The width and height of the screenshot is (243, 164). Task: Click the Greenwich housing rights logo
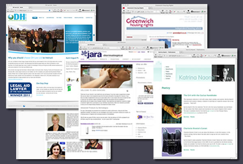tap(140, 22)
